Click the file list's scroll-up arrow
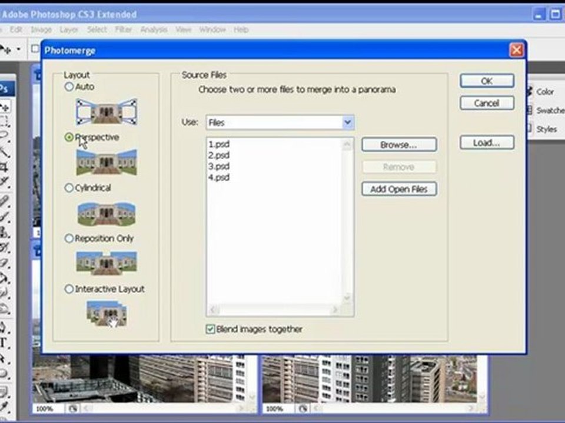565x423 pixels. pyautogui.click(x=347, y=145)
